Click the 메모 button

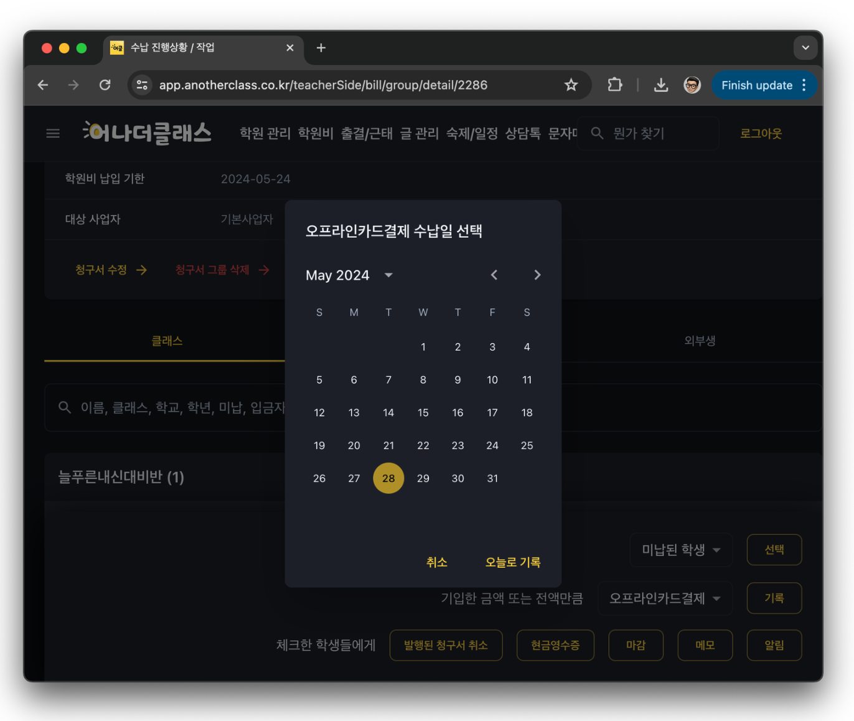[705, 645]
